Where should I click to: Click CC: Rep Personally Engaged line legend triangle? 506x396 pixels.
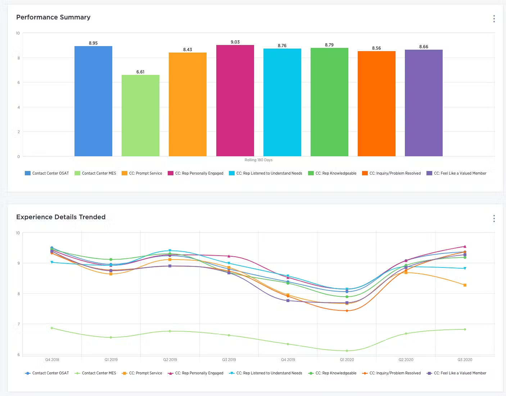coord(171,373)
